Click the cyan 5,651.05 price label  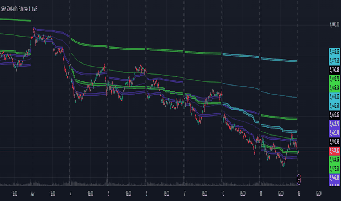pos(334,97)
